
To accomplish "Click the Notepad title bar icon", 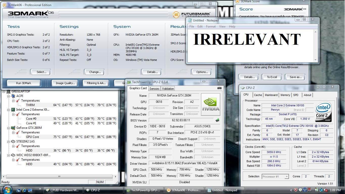I will click(190, 20).
